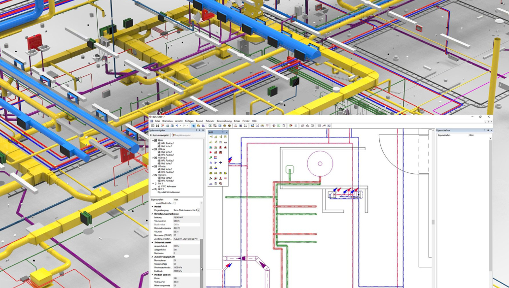Click the app icon left of Datei menu
The height and width of the screenshot is (288, 509).
pos(151,121)
